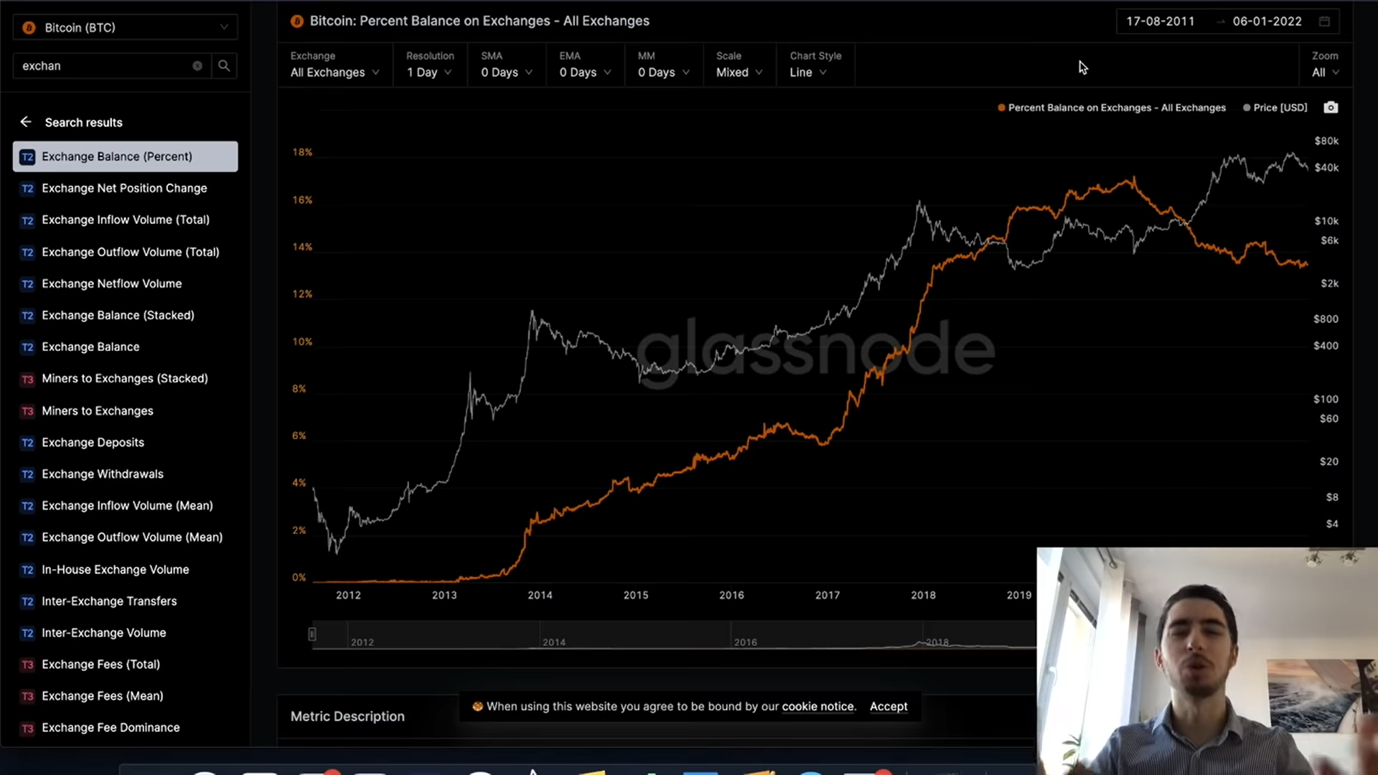Click the start date 17-08-2011 field
Viewport: 1378px width, 775px height.
click(1160, 22)
